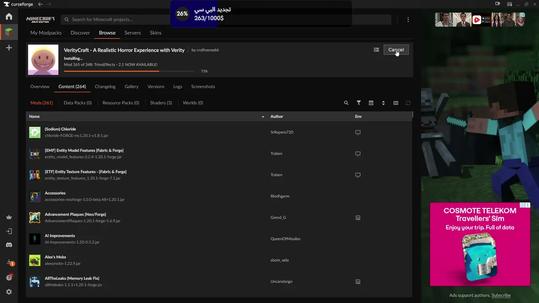The image size is (539, 303).
Task: Open the sort order arrows icon
Action: 383,103
